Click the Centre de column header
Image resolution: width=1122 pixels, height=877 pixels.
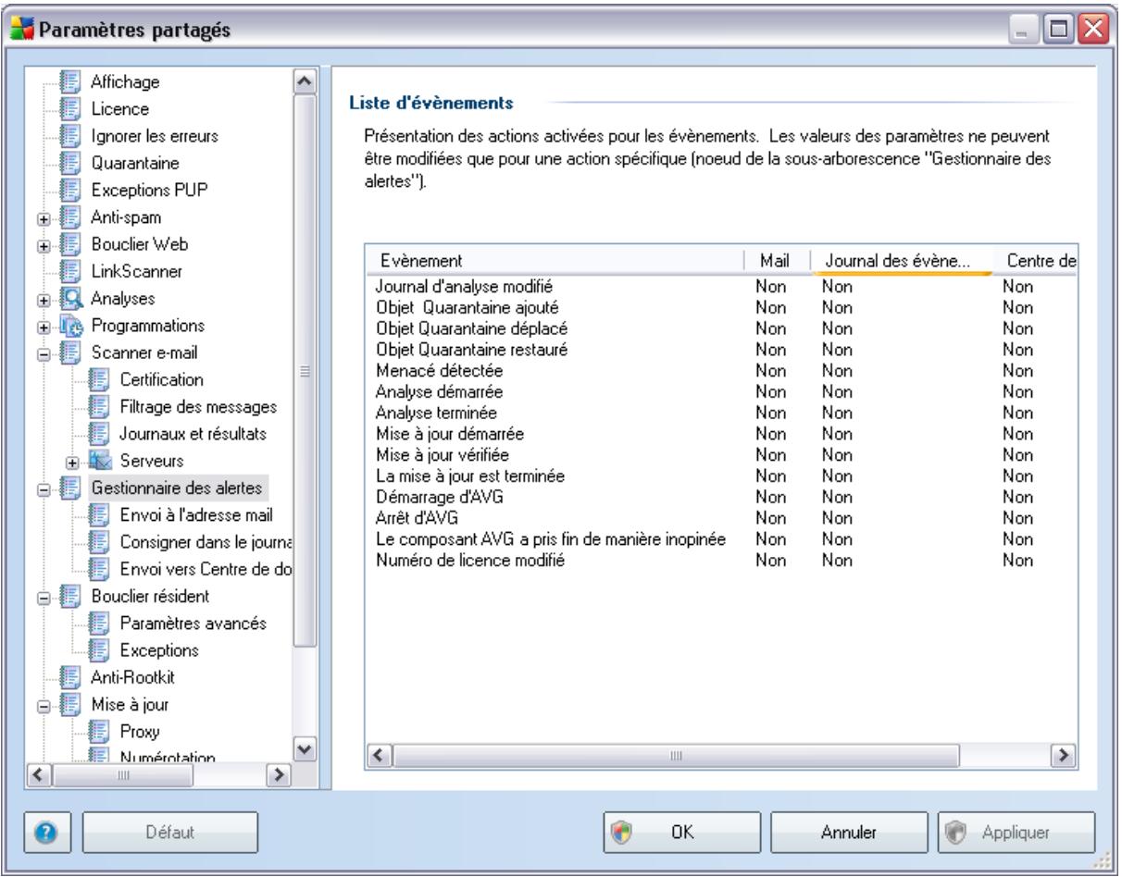click(1034, 261)
